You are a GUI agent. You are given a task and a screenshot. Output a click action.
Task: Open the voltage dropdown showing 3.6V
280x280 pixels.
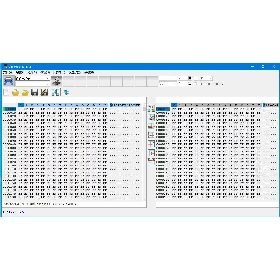pyautogui.click(x=168, y=84)
